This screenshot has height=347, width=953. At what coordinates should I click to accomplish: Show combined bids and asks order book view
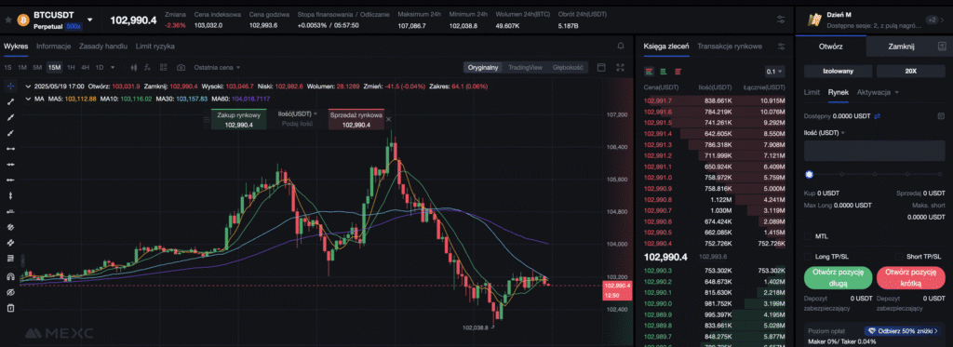tap(649, 72)
